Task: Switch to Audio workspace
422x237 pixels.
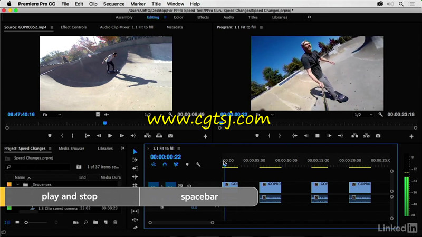Action: click(228, 17)
